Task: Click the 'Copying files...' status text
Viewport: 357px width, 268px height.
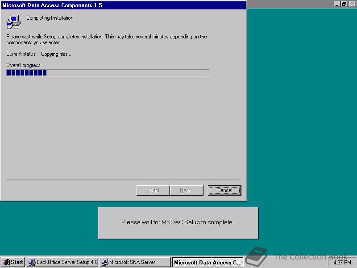Action: tap(56, 54)
